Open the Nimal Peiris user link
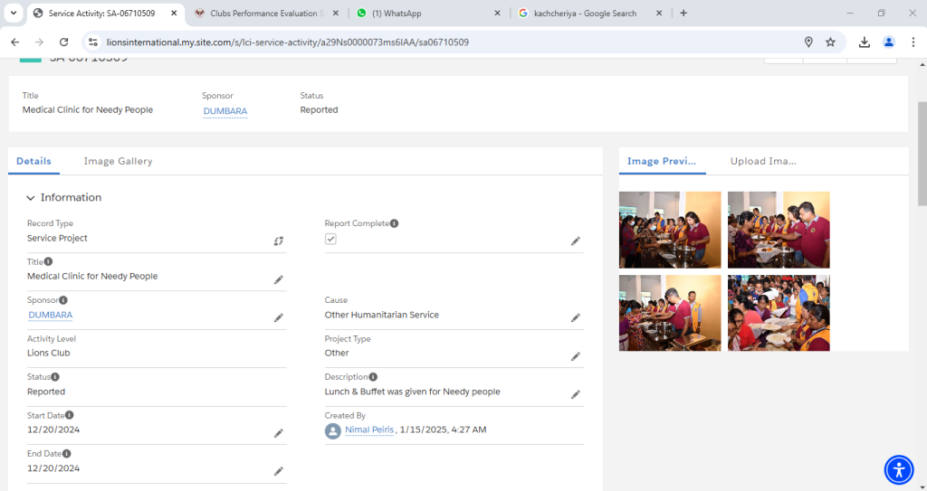This screenshot has height=491, width=927. [x=369, y=430]
